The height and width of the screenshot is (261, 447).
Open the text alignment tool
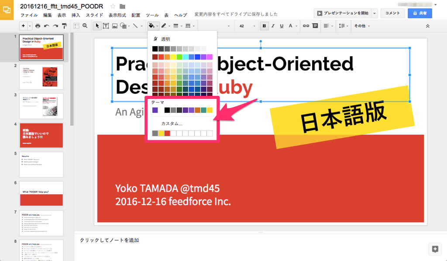327,26
